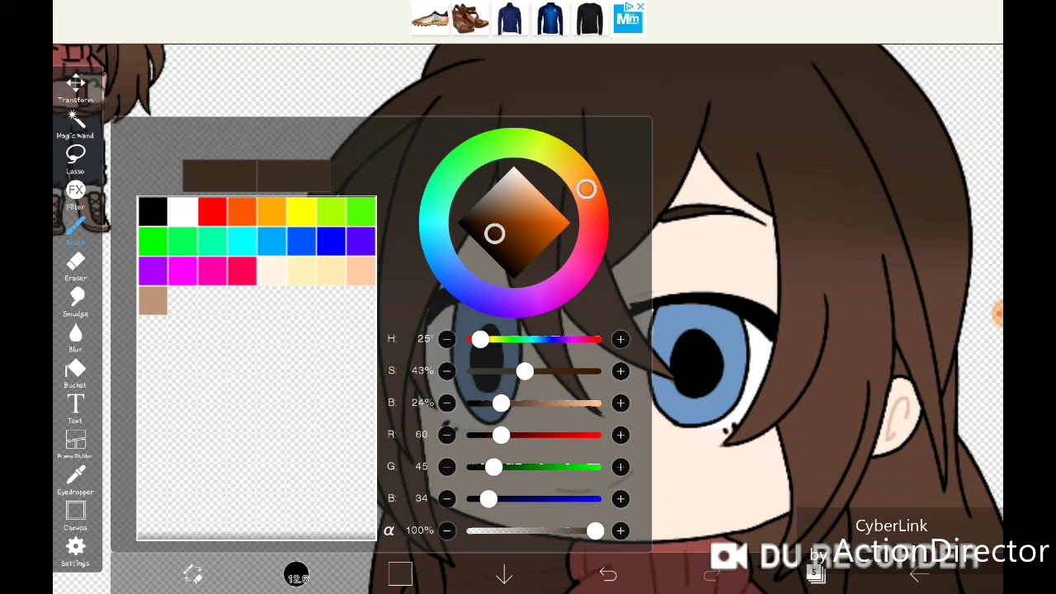Image resolution: width=1056 pixels, height=594 pixels.
Task: Decrease Hue with the minus button
Action: (446, 339)
